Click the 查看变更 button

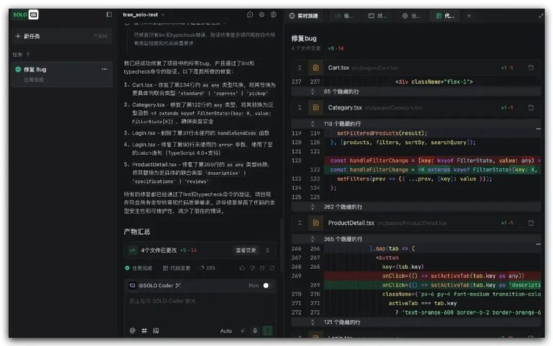246,250
